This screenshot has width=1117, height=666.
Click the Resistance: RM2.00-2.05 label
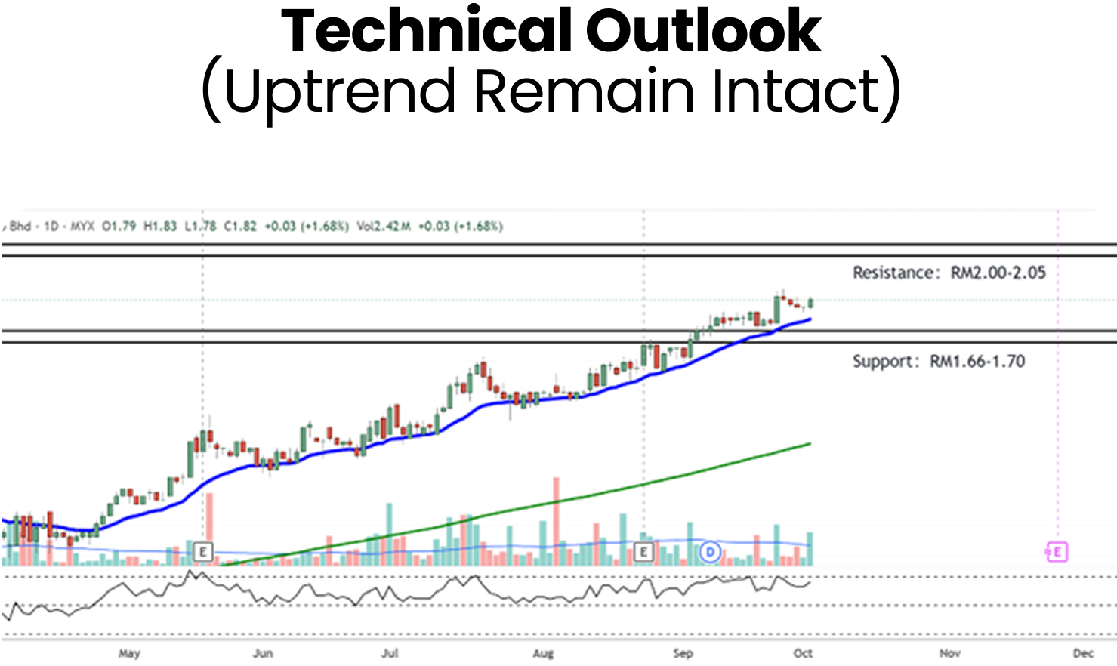click(949, 273)
